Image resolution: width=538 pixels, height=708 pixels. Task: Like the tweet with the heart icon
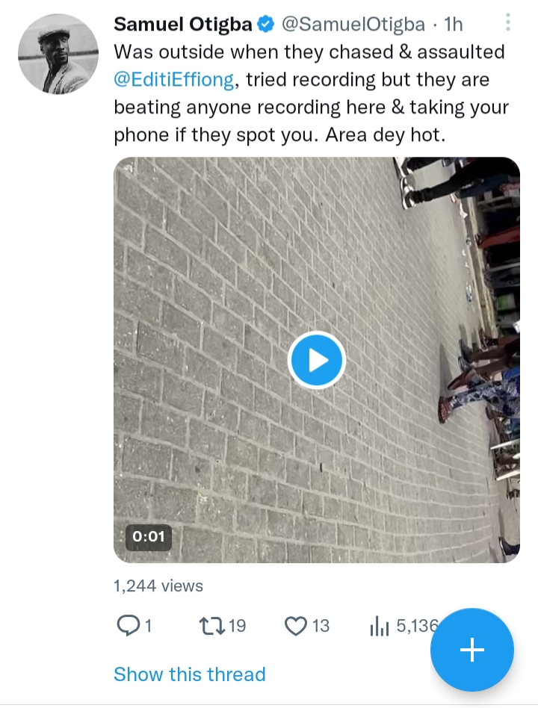tap(296, 625)
